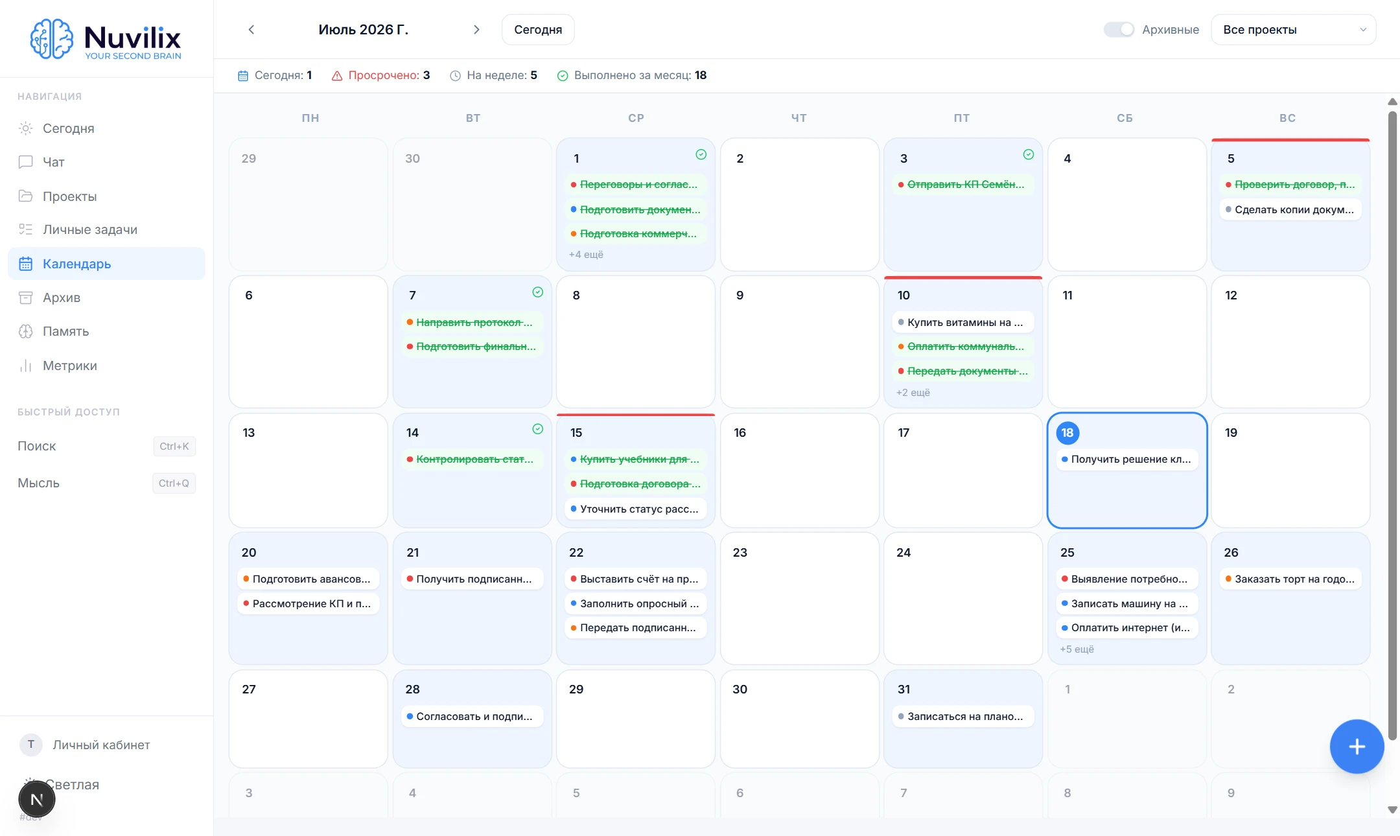Screen dimensions: 1400x836
Task: Open task Заполнить опросный ... on 22
Action: point(636,603)
